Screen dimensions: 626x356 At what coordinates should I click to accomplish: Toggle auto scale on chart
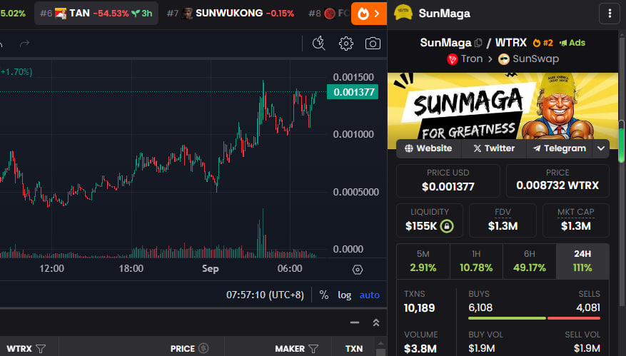[x=369, y=295]
